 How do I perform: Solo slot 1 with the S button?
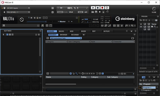34,18
